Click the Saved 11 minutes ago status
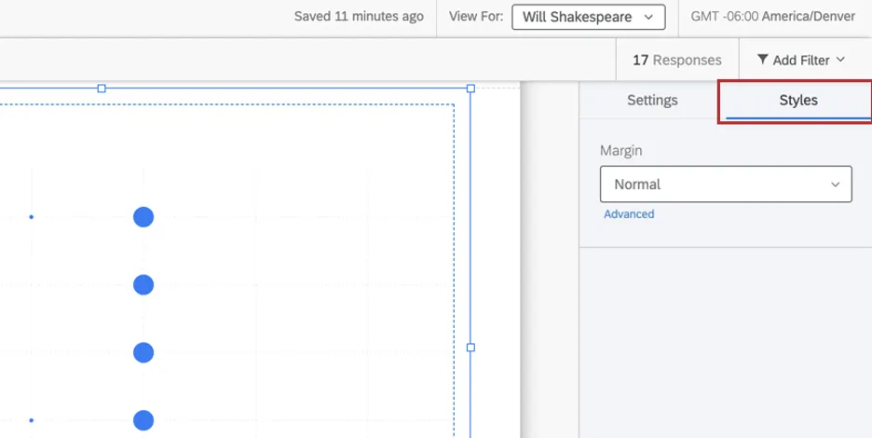Screen dimensions: 872x438 click(x=359, y=17)
